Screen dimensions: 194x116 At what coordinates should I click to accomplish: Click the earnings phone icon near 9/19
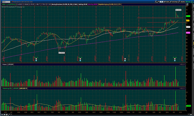click(80, 59)
